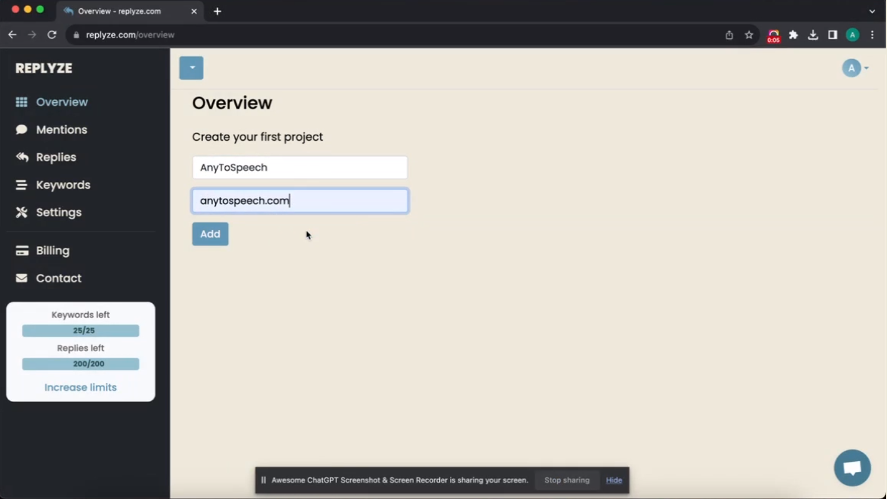This screenshot has height=499, width=887.
Task: Click the Replies reply-arrow icon
Action: (21, 157)
